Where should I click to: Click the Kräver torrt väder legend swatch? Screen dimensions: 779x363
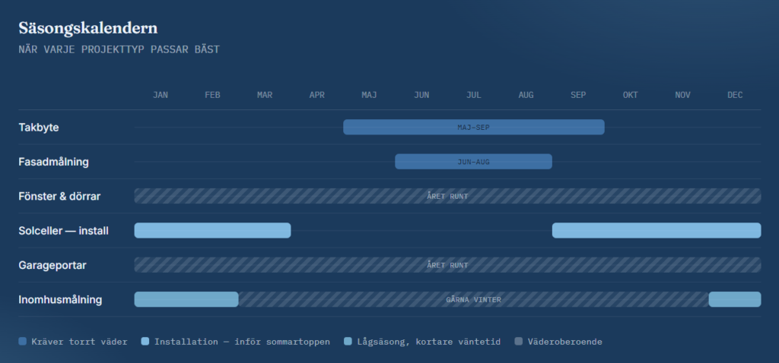coord(22,341)
